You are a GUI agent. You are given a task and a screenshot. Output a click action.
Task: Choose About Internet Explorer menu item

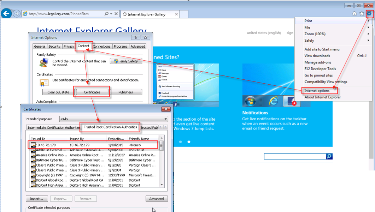click(x=323, y=97)
